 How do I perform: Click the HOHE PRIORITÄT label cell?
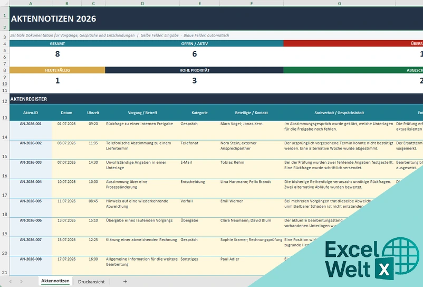point(194,70)
